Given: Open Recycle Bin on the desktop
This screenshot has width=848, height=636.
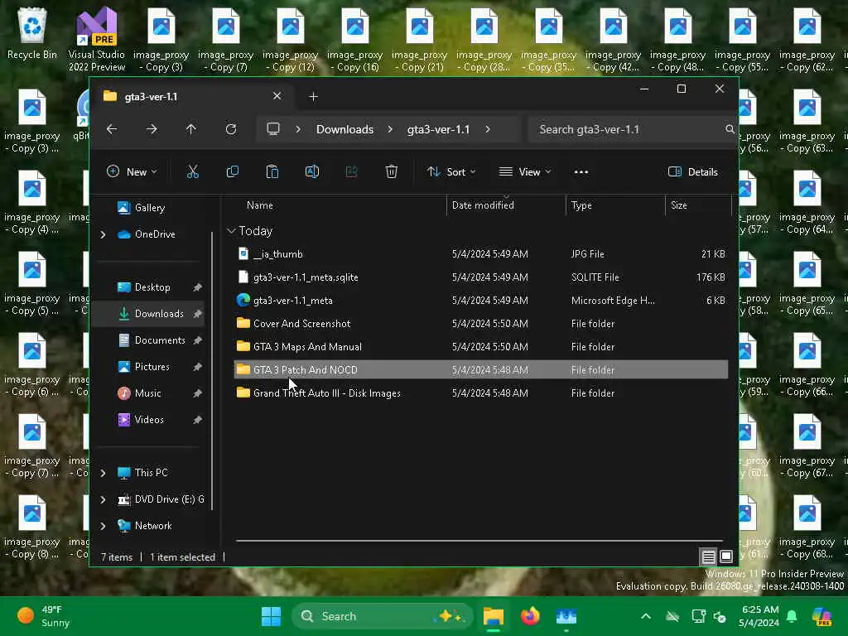Looking at the screenshot, I should click(x=32, y=33).
